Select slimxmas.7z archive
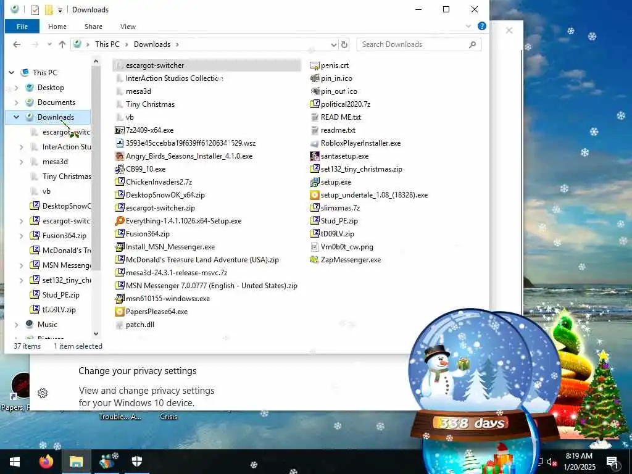This screenshot has width=632, height=474. point(335,208)
